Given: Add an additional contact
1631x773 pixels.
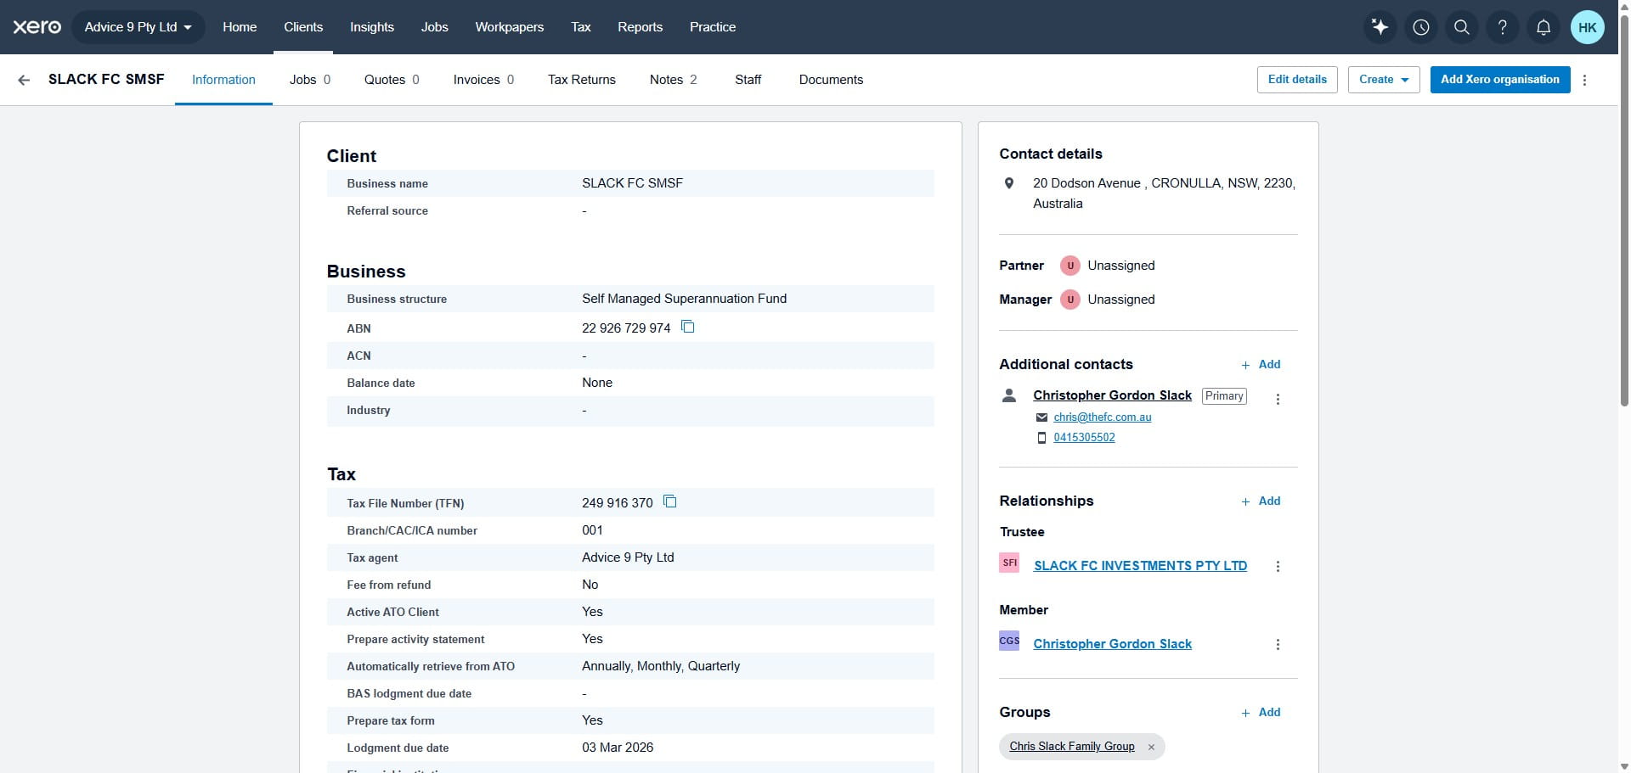Looking at the screenshot, I should coord(1261,365).
